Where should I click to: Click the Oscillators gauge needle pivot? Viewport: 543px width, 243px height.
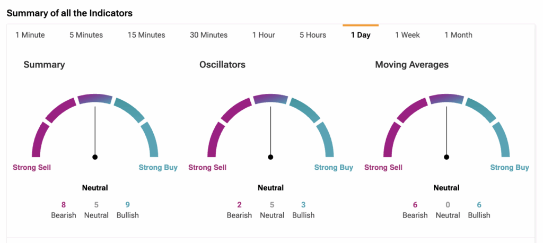(270, 157)
